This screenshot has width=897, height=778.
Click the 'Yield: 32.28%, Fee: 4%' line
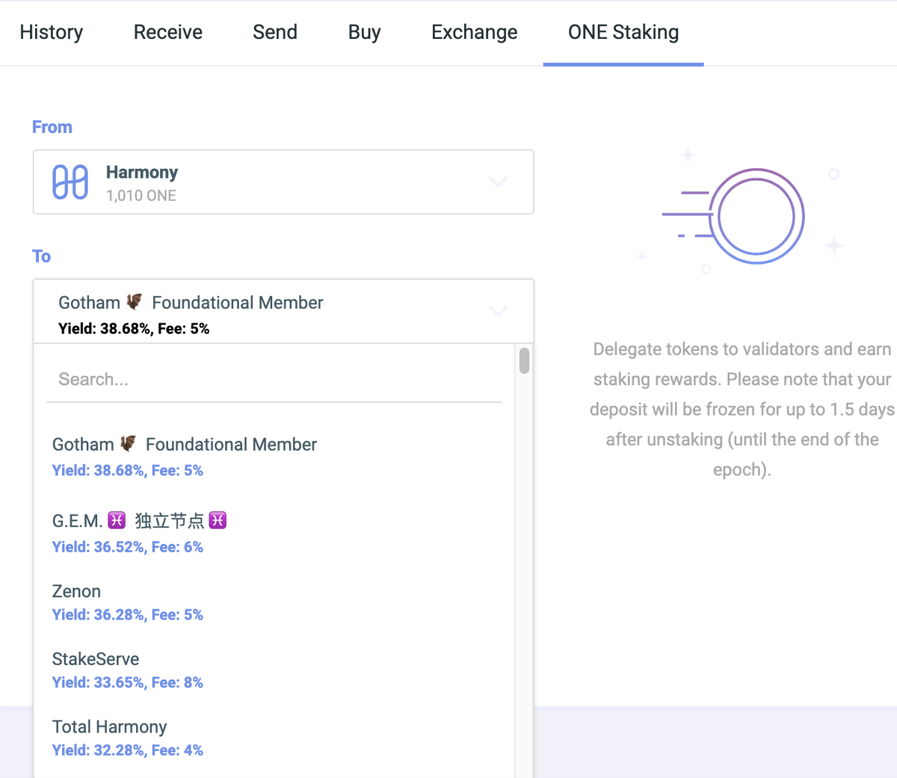point(128,750)
